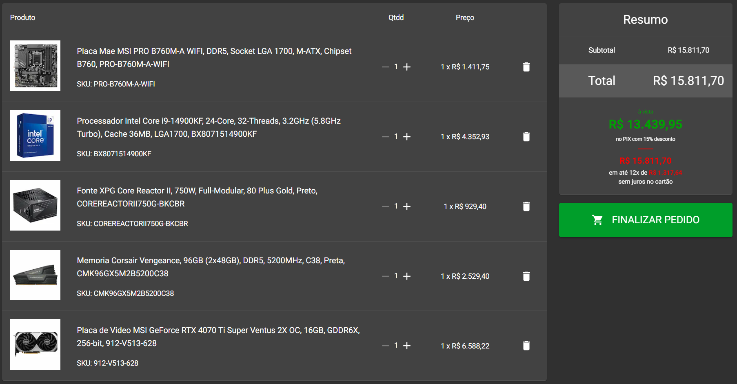This screenshot has width=737, height=384.
Task: Delete the XPG Core Reactor II power supply
Action: click(526, 206)
